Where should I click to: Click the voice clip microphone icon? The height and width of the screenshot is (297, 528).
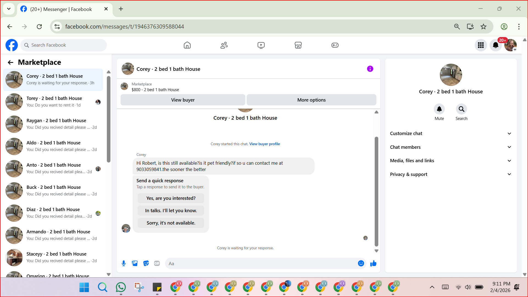click(x=124, y=264)
